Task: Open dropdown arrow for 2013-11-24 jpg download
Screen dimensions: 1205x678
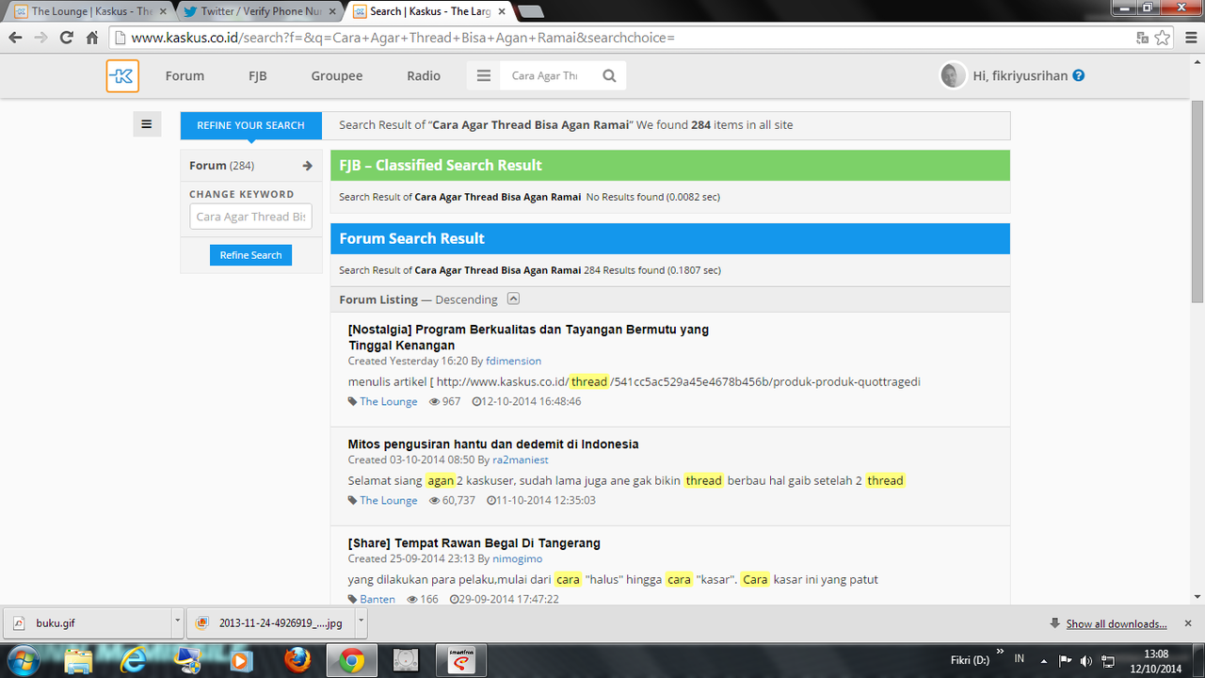Action: tap(362, 622)
